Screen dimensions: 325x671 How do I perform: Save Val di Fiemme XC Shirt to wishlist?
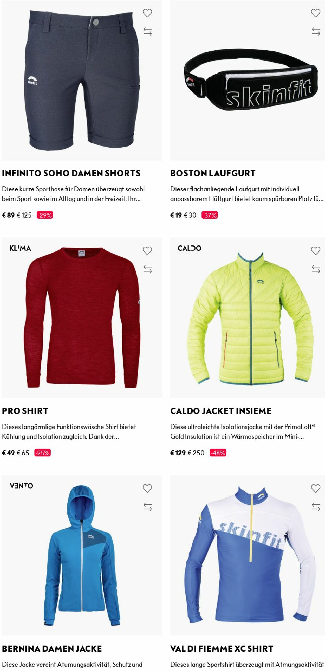pos(316,488)
